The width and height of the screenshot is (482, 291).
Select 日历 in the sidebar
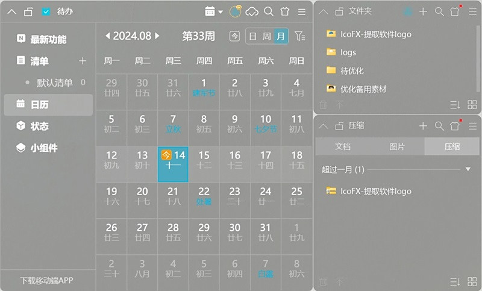click(48, 104)
